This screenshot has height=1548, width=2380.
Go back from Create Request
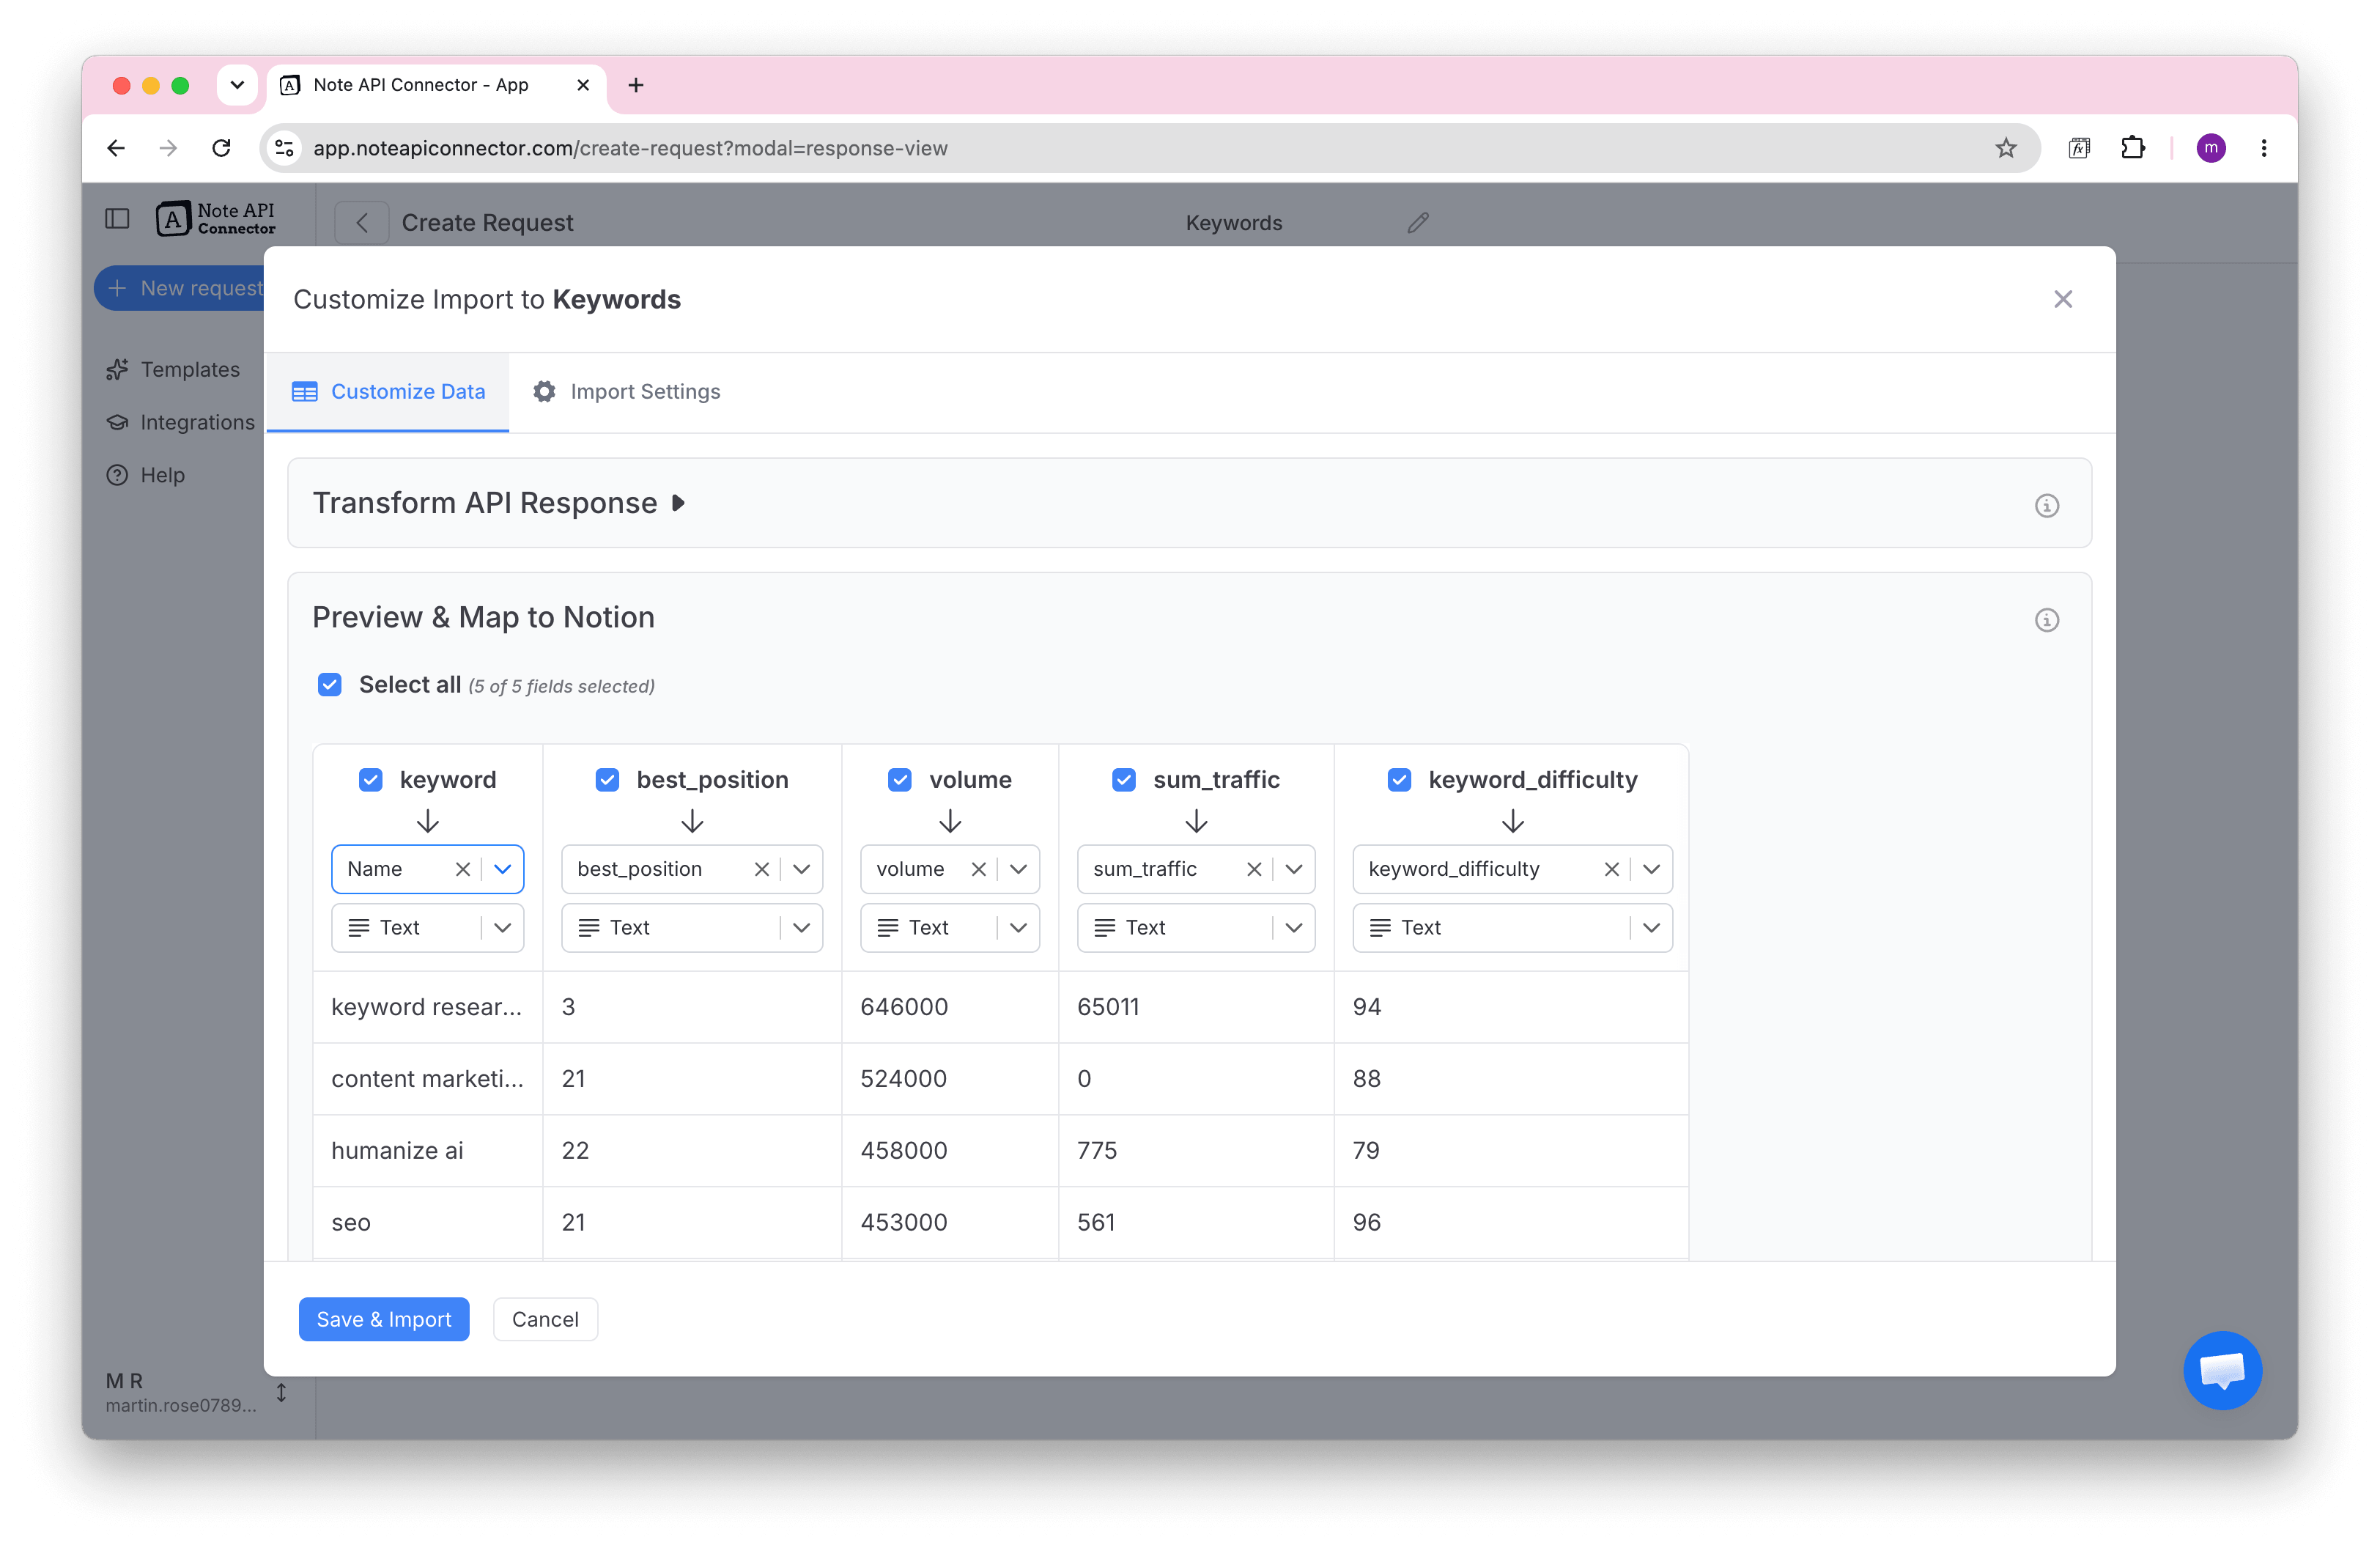(x=362, y=222)
